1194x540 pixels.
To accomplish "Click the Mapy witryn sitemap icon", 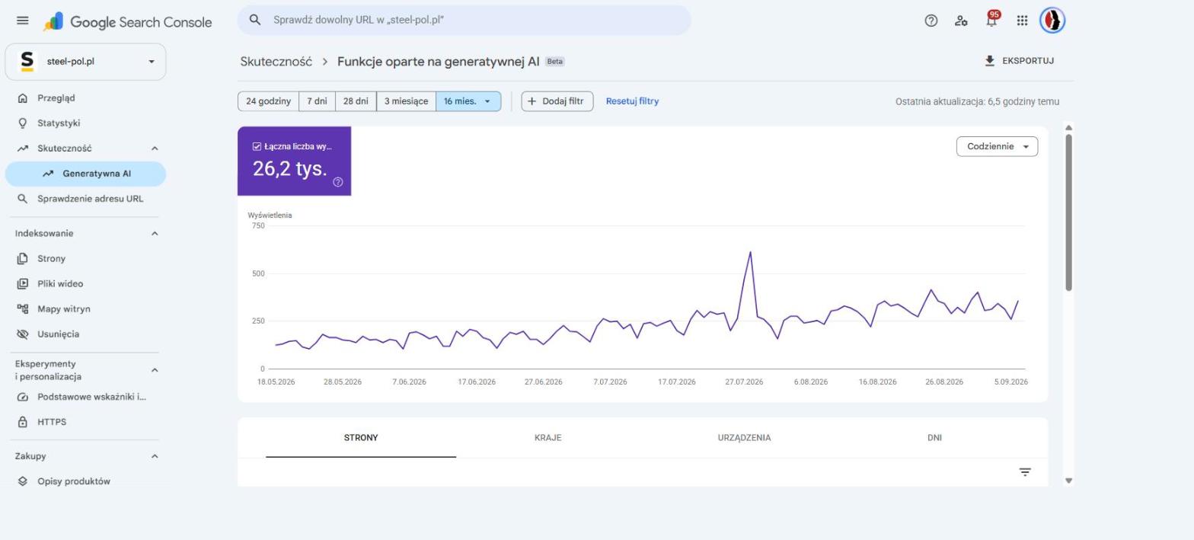I will click(x=23, y=309).
